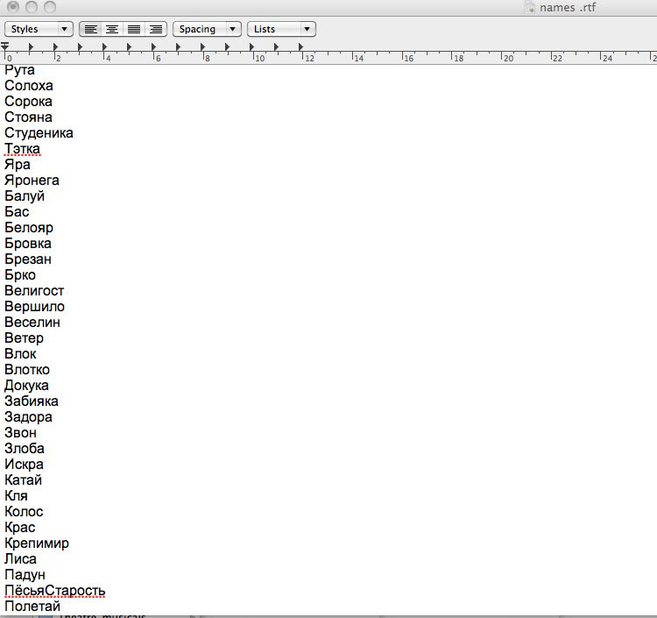Click the name Крепимир in the document
The width and height of the screenshot is (657, 618).
click(x=37, y=543)
